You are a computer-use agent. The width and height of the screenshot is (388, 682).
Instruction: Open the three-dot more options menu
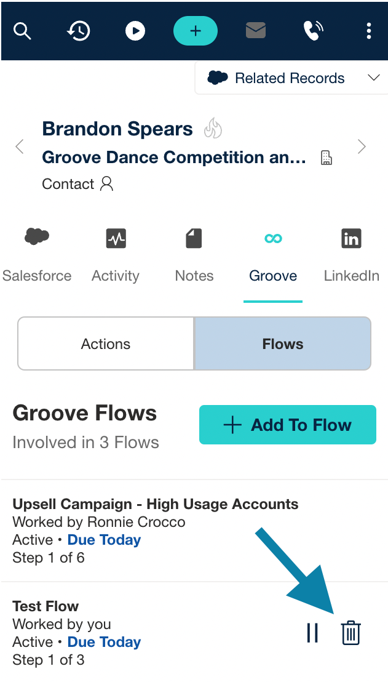(x=369, y=31)
